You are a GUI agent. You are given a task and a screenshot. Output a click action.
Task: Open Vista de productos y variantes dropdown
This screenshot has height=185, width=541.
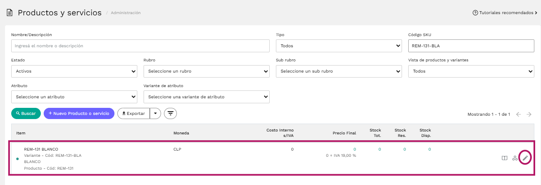471,71
